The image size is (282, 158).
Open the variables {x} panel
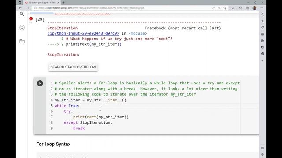(x=22, y=28)
